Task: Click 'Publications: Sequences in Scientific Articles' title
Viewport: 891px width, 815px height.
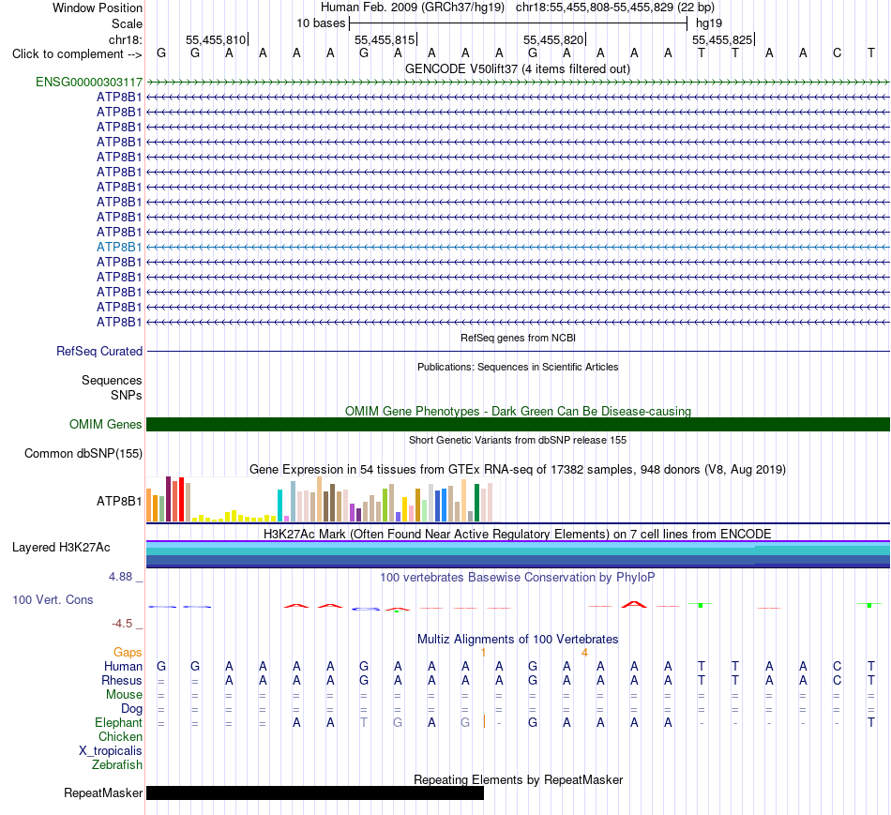Action: [x=518, y=367]
